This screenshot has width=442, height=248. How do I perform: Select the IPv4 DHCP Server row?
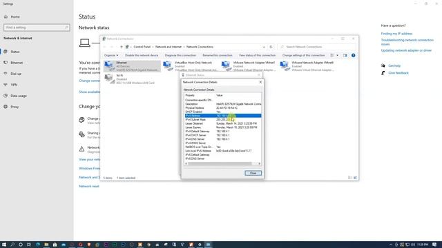[222, 135]
